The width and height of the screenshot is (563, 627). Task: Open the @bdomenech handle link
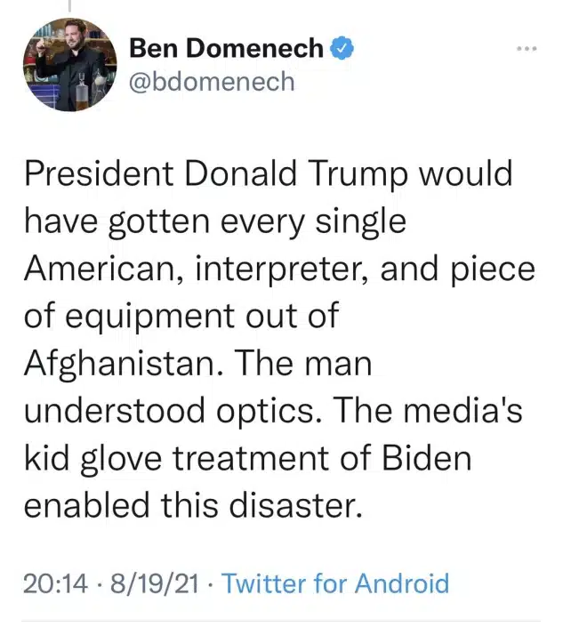(x=212, y=82)
